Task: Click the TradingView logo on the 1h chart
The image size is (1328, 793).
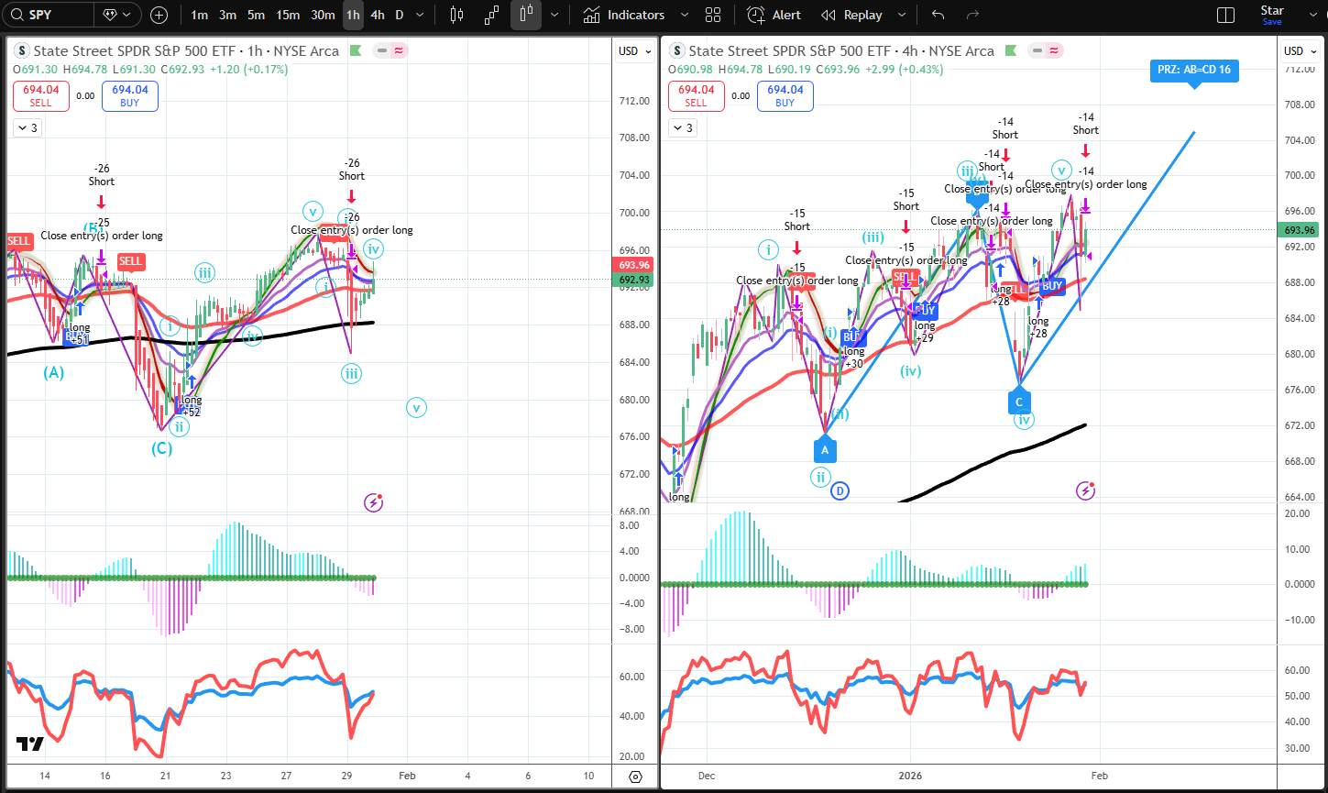Action: (29, 744)
